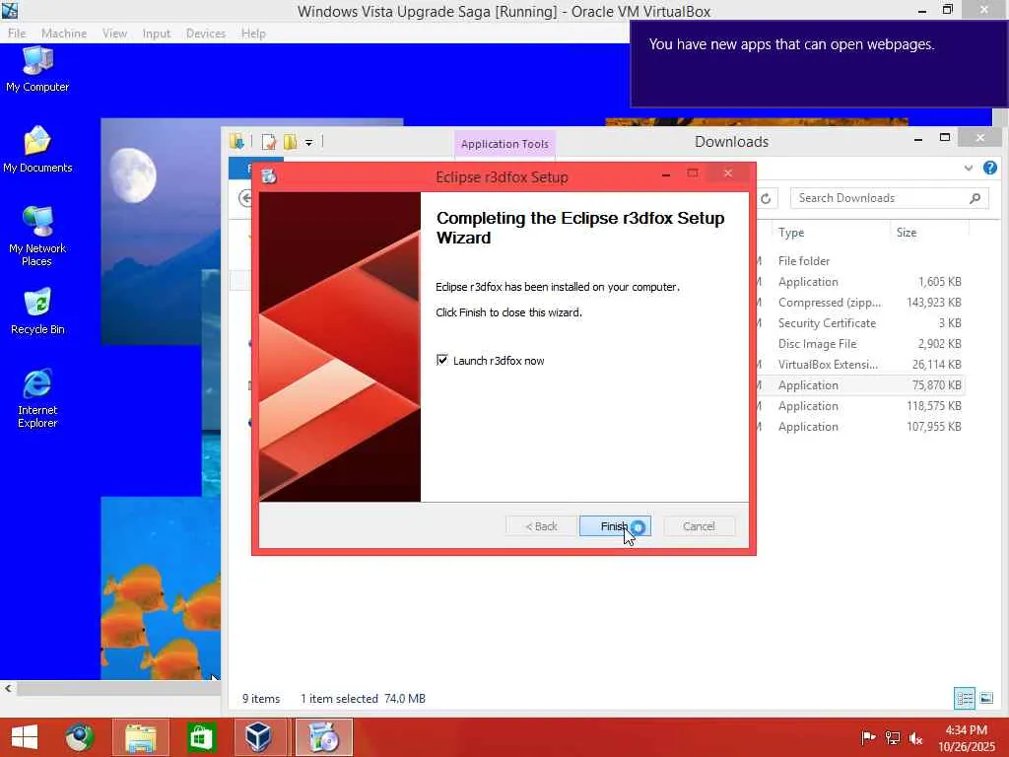Select the Disc Image File row
The image size is (1009, 757).
click(859, 343)
